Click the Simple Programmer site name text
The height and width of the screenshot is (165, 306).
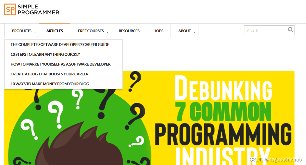[38, 9]
